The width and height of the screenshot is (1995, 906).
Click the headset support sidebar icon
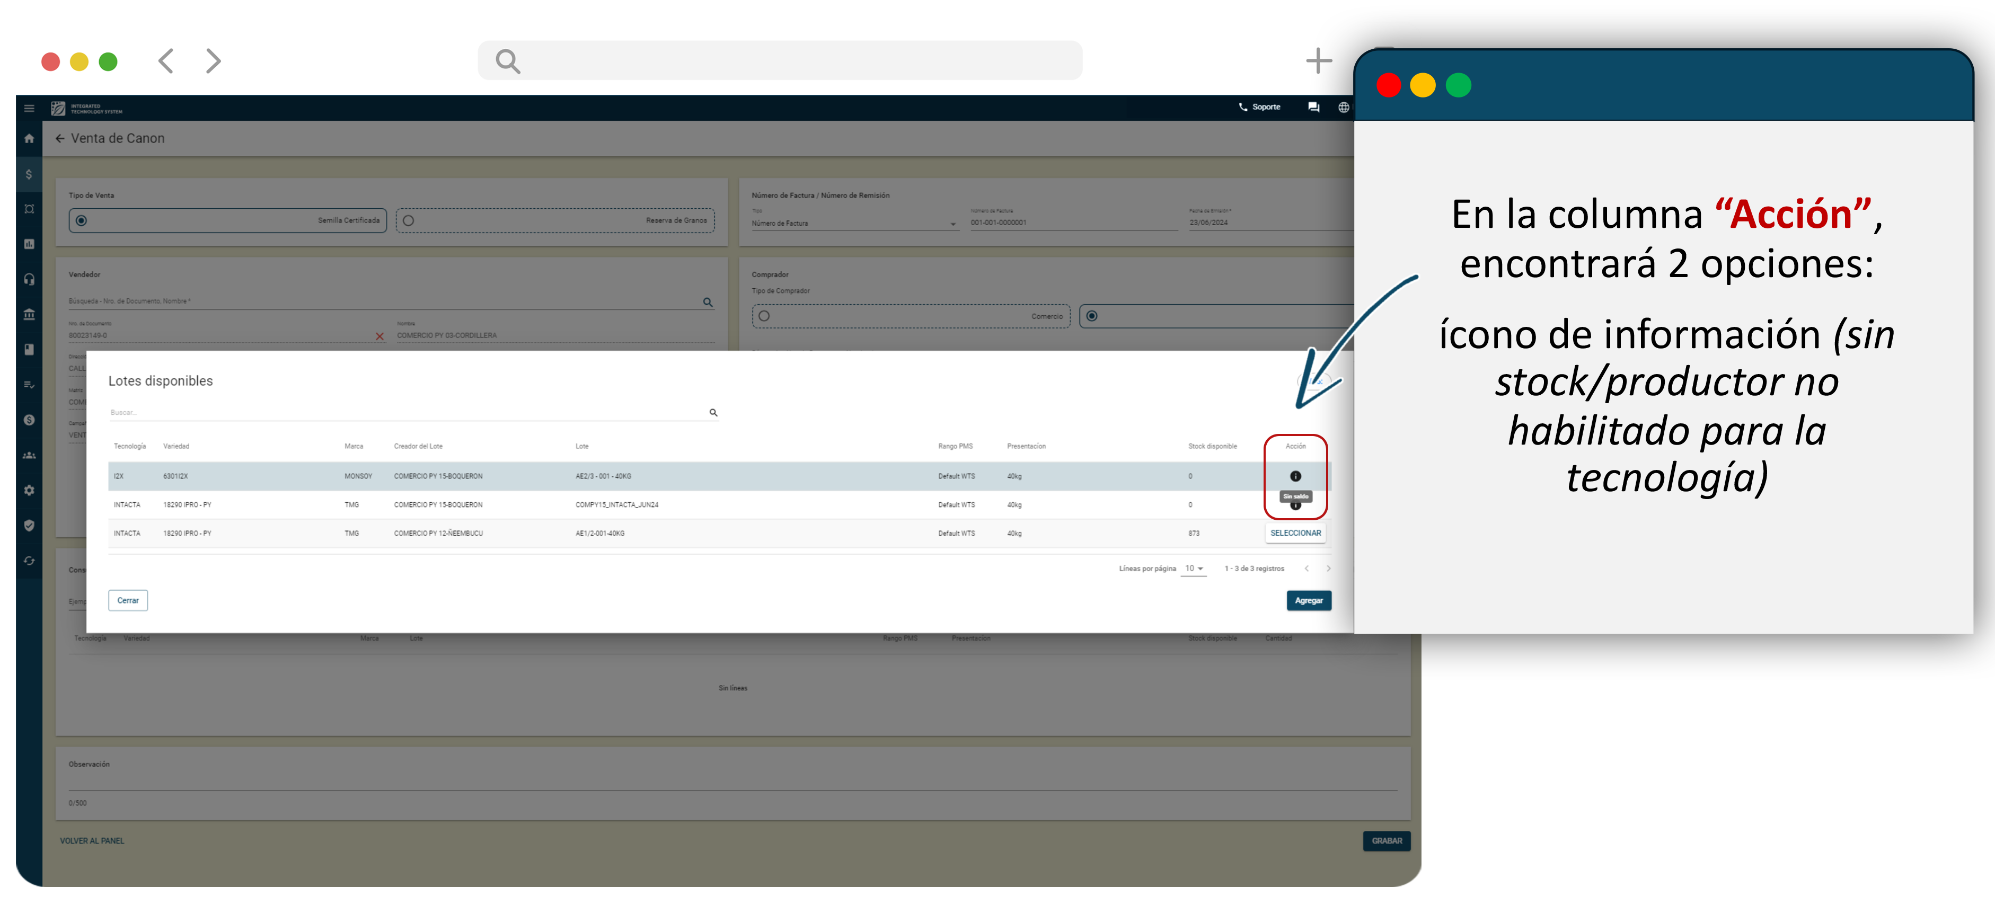[x=29, y=280]
